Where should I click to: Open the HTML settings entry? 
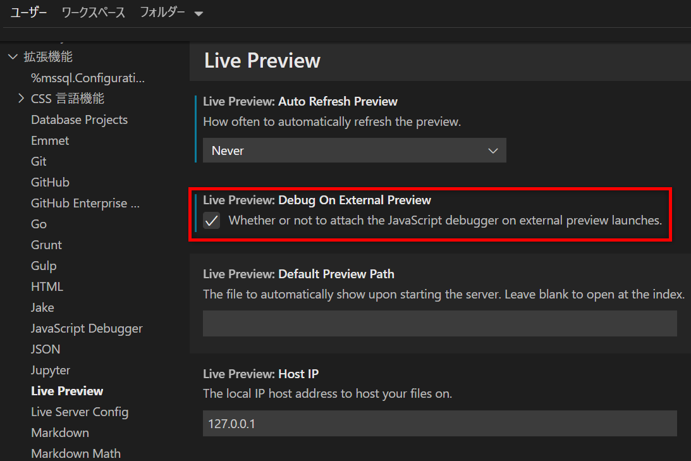pos(47,286)
